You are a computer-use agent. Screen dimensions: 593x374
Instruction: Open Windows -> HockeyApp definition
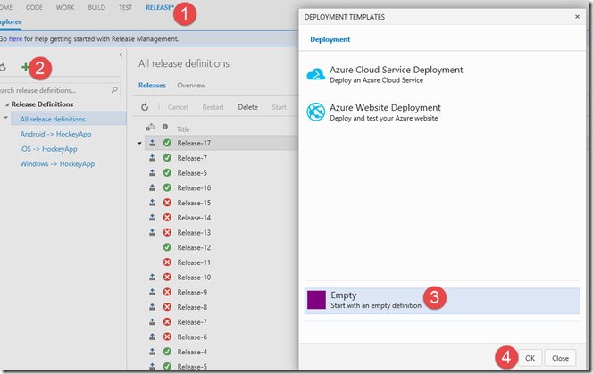[x=57, y=164]
